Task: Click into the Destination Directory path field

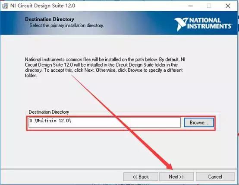Action: click(104, 122)
